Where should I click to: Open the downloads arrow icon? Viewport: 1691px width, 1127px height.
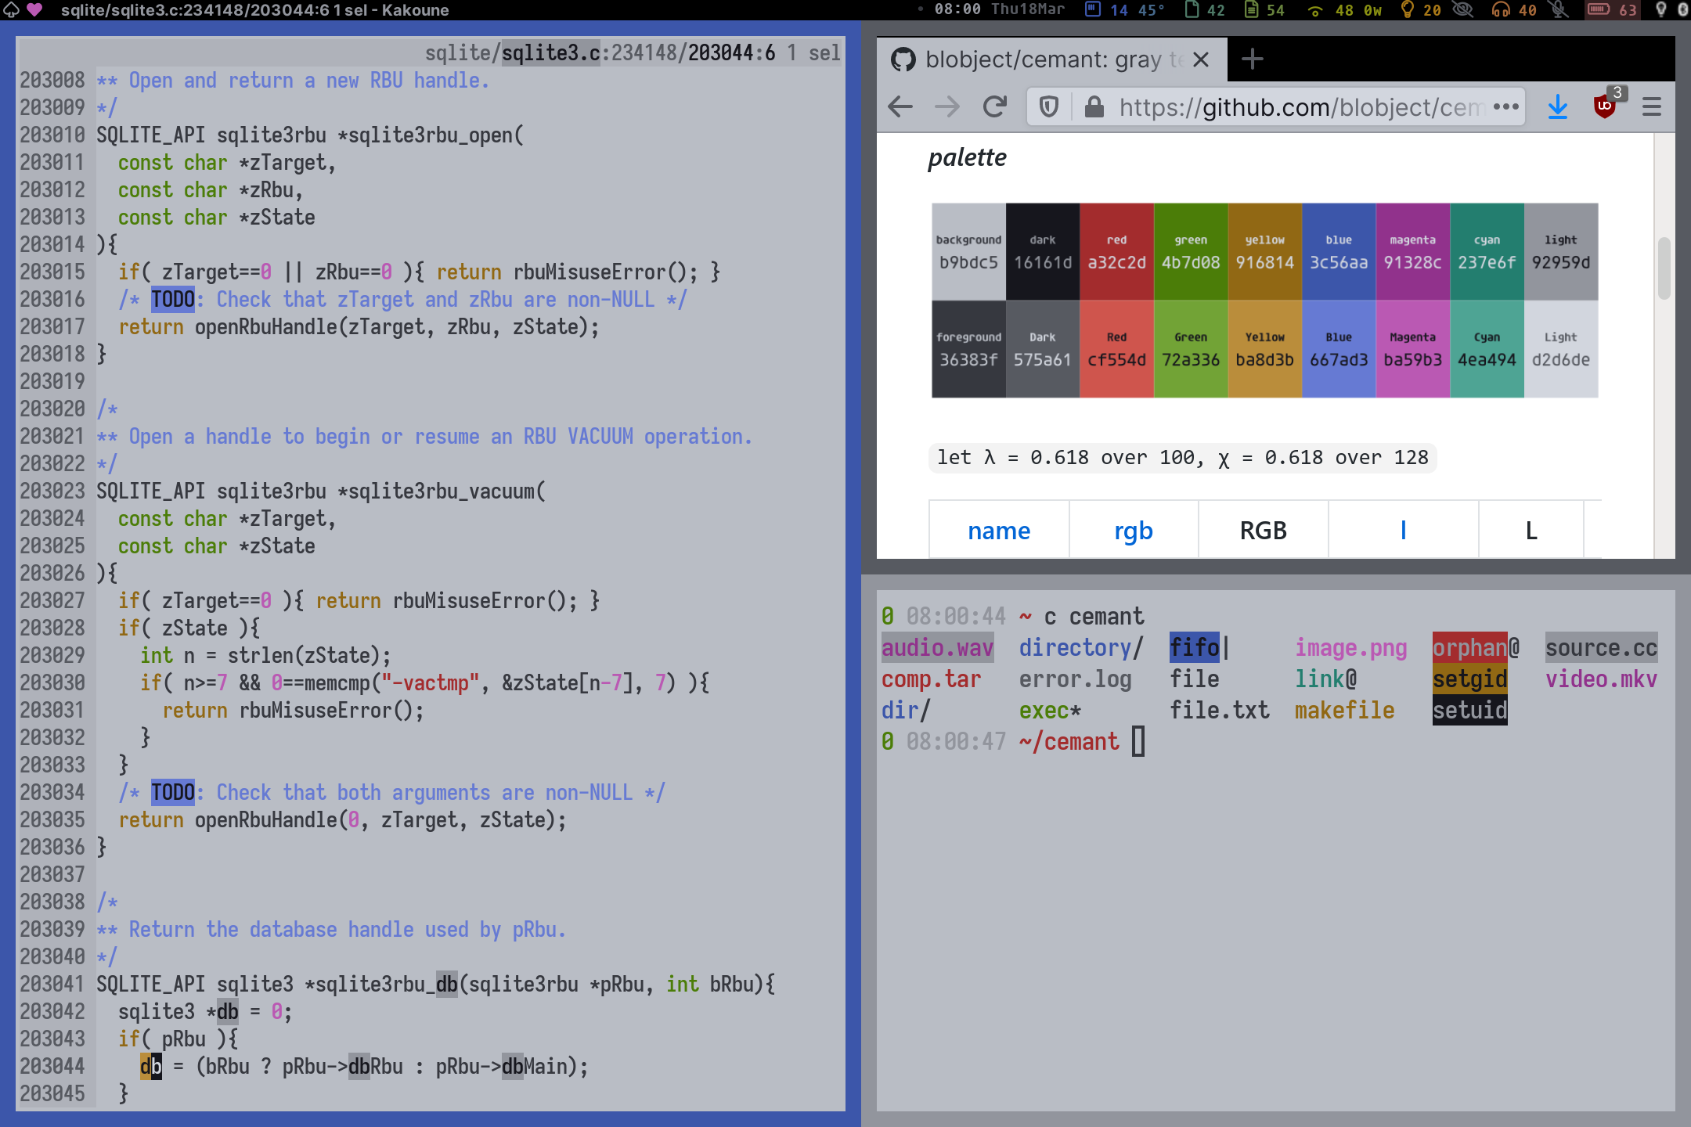pyautogui.click(x=1558, y=106)
